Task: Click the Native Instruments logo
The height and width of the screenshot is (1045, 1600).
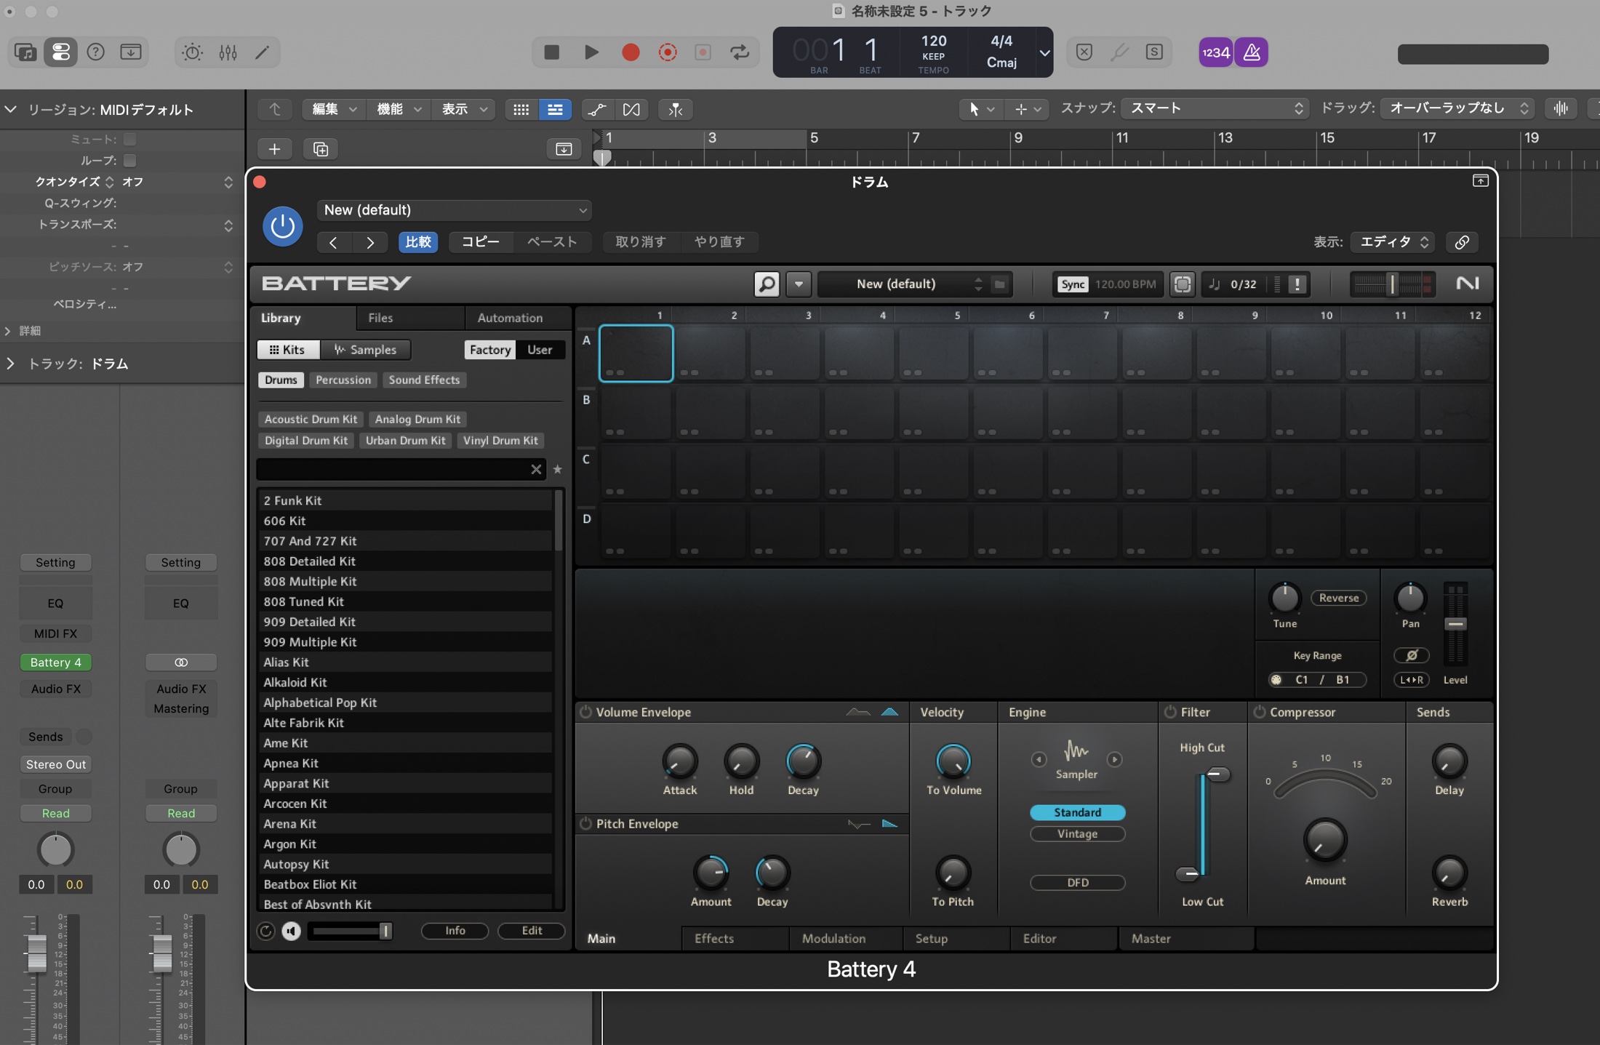Action: (1467, 283)
